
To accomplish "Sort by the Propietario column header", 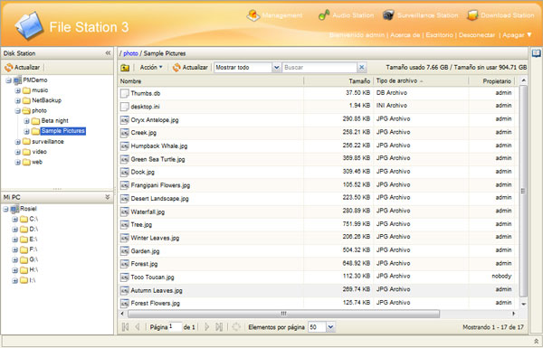I will click(x=491, y=81).
